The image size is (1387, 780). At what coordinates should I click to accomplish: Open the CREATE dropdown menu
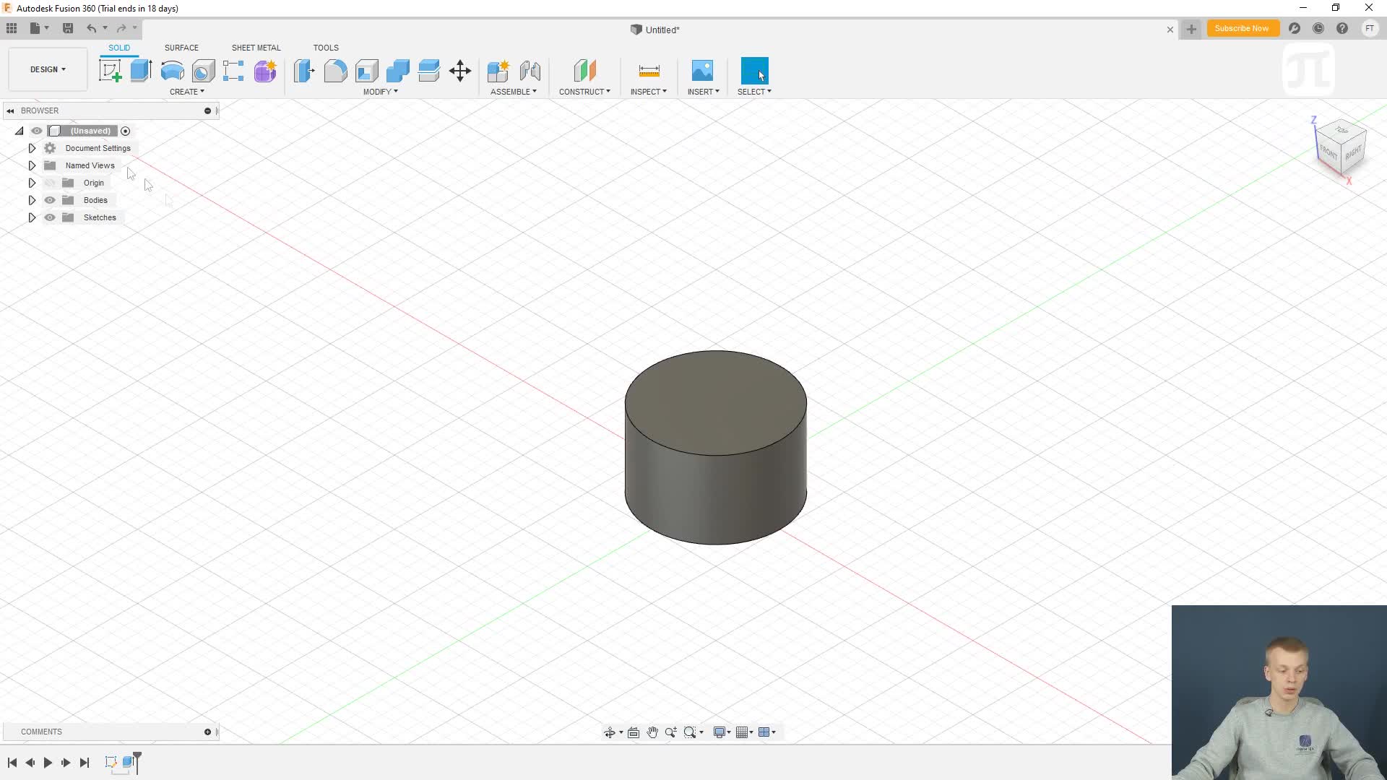tap(187, 92)
